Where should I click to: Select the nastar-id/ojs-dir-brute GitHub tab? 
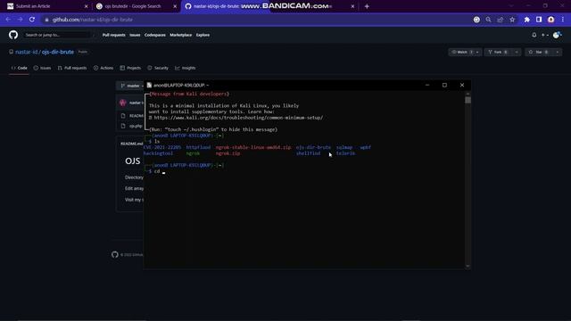coord(269,6)
